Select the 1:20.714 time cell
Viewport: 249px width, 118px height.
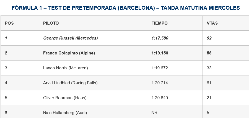(160, 83)
